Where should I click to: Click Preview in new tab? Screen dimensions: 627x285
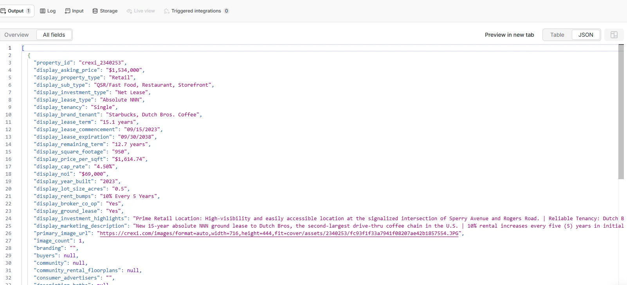[x=509, y=35]
